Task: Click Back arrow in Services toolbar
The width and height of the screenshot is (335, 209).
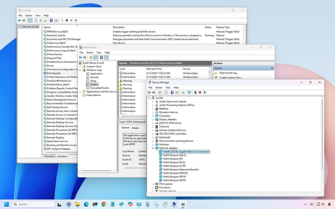Action: [19, 20]
